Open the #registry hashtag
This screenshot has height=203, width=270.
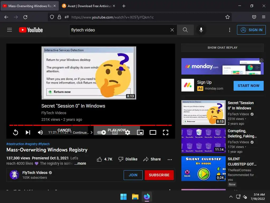(31, 144)
